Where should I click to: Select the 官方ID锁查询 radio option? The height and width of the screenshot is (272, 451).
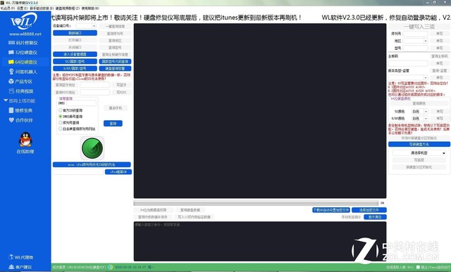61,110
